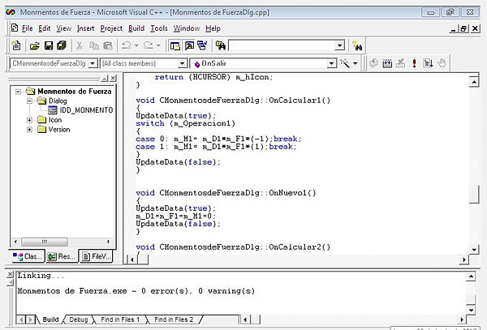Click the workspace pane docking button
This screenshot has height=330, width=487.
(105, 78)
